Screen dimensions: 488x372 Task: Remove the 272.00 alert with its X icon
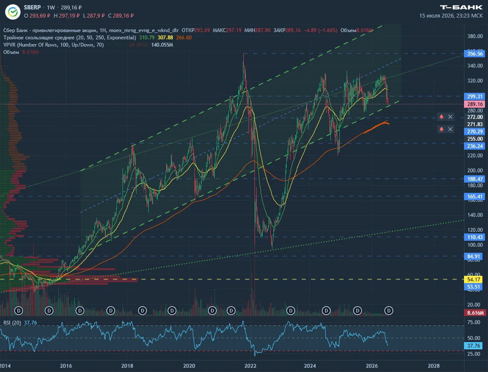[x=450, y=117]
